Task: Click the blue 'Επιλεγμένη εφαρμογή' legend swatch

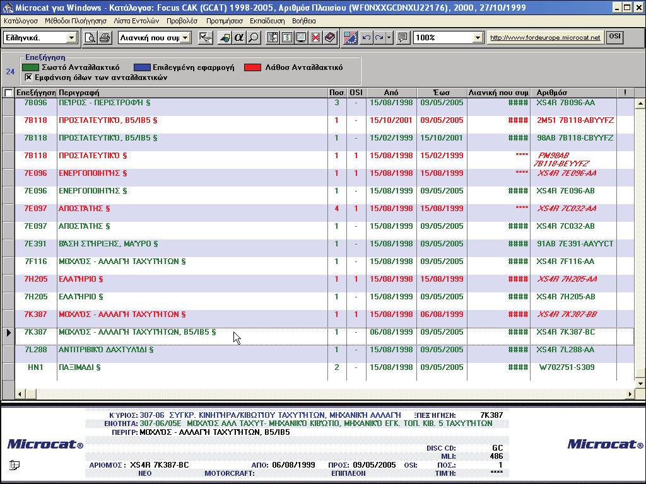Action: point(142,67)
